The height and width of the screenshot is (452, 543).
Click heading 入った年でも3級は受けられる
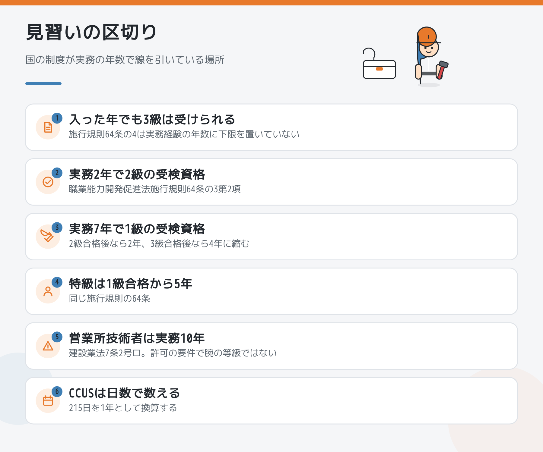(x=152, y=120)
